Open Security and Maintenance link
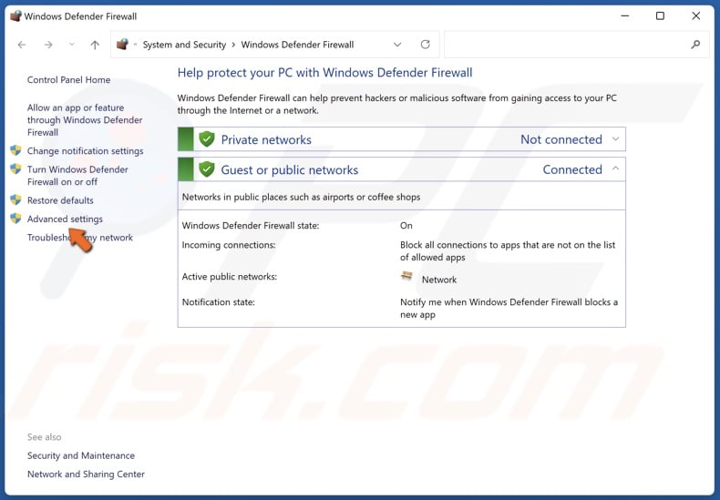This screenshot has height=500, width=720. [81, 455]
